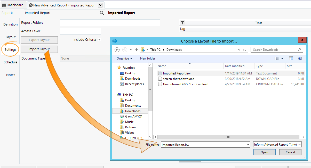
Task: Open the Tags filter funnel icon
Action: point(182,22)
